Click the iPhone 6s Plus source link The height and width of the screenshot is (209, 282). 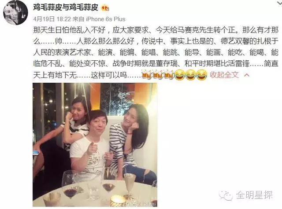106,19
